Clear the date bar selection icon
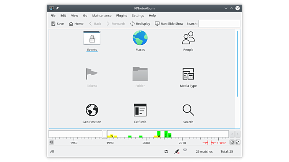The width and height of the screenshot is (289, 162). coord(51,142)
